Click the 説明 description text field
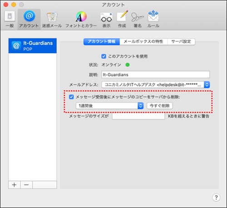The width and height of the screenshot is (227, 208). 155,74
